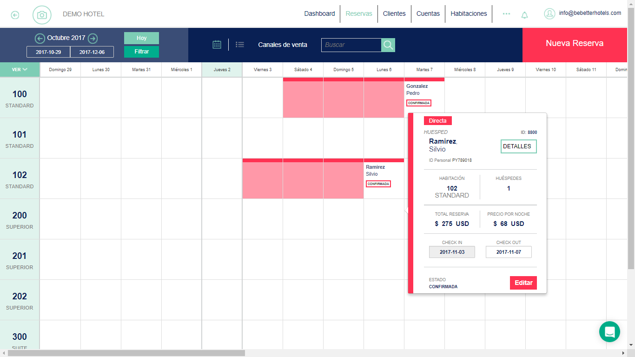Advance to next month with right arrow
Viewport: 635px width, 357px height.
coord(93,39)
